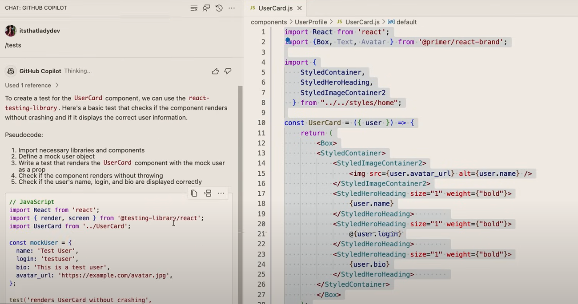The image size is (578, 304).
Task: Click 'return (' on line 11
Action: tap(317, 133)
